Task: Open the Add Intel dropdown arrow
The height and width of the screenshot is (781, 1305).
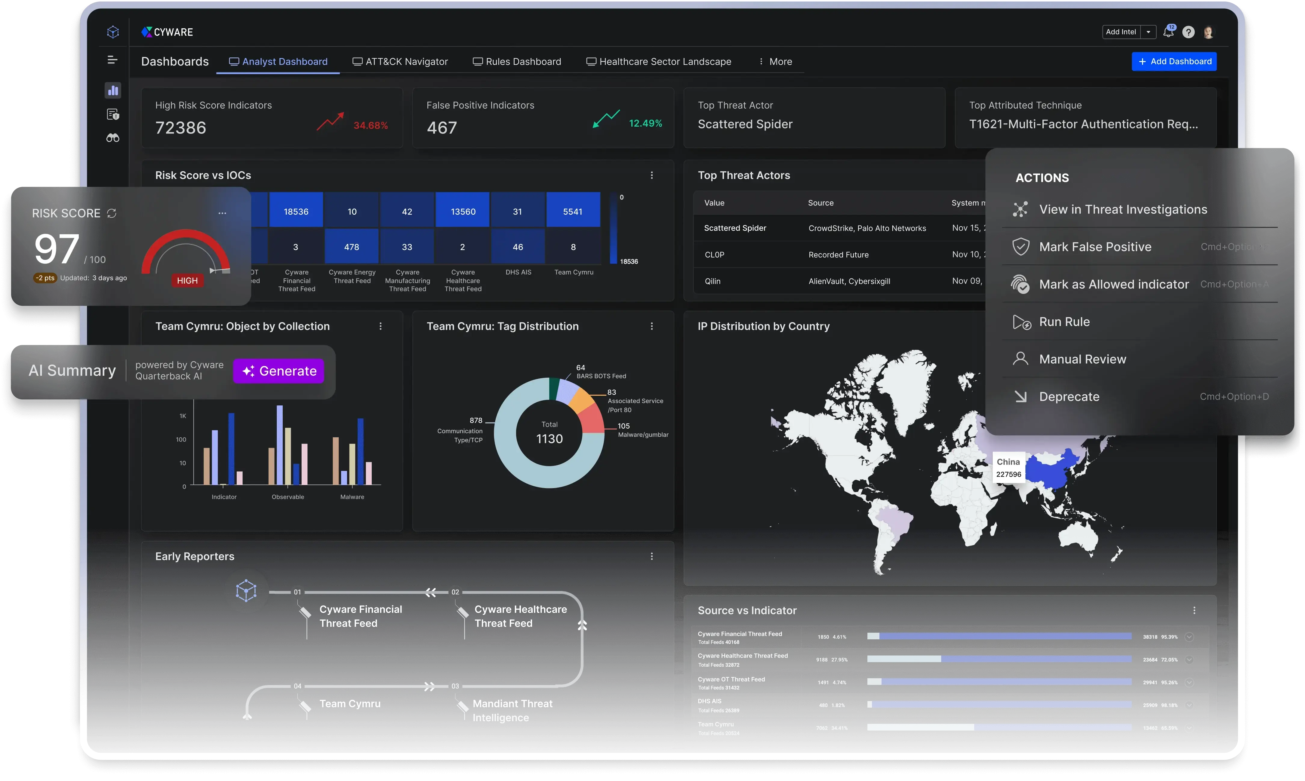Action: [x=1149, y=32]
